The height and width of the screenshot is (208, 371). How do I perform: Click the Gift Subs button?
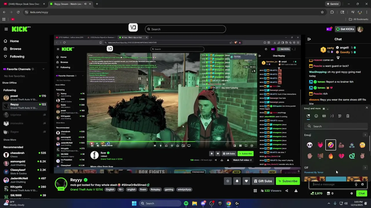pos(263,181)
